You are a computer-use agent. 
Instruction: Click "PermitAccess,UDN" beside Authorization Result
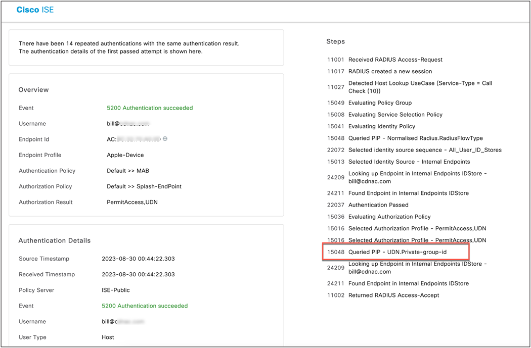[132, 202]
